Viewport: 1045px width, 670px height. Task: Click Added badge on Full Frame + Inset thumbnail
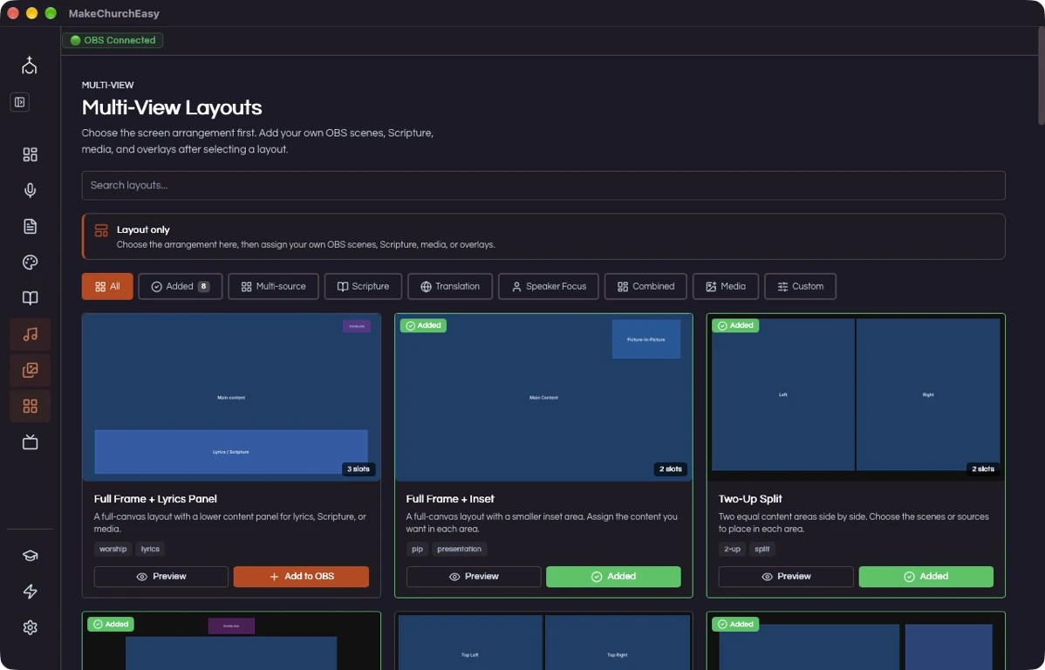click(x=423, y=325)
